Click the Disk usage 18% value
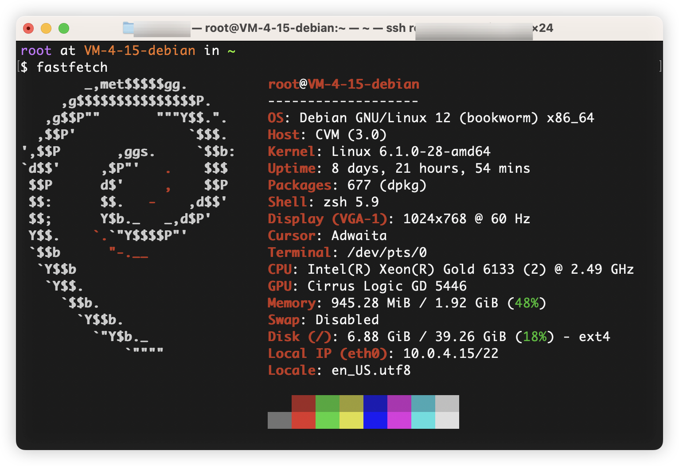The height and width of the screenshot is (466, 679). point(535,337)
